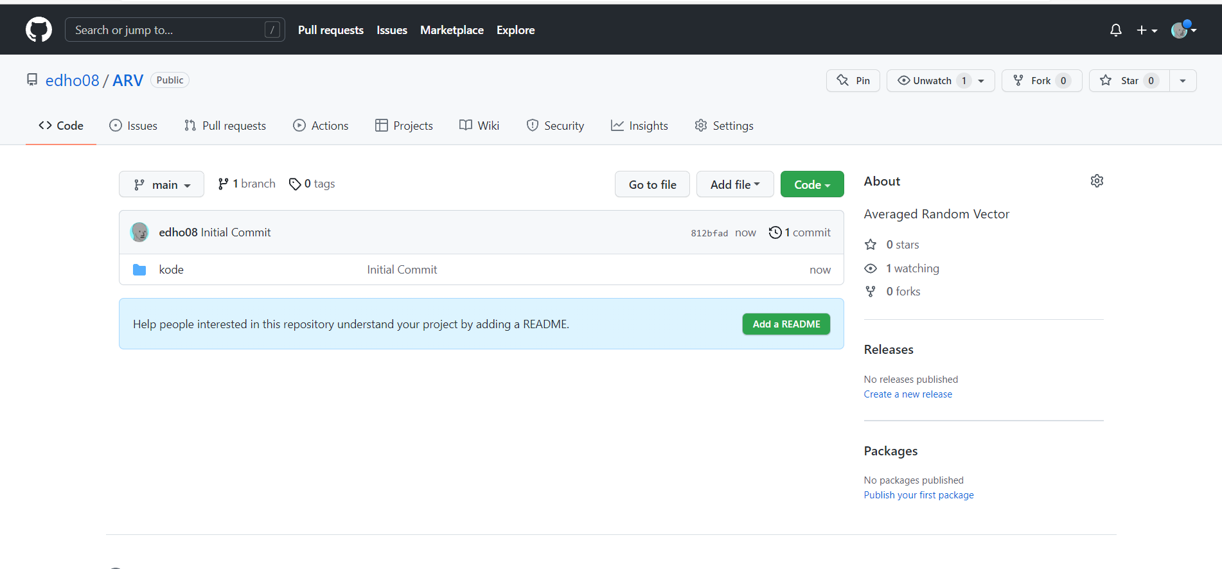
Task: Open the kode folder
Action: click(x=171, y=270)
